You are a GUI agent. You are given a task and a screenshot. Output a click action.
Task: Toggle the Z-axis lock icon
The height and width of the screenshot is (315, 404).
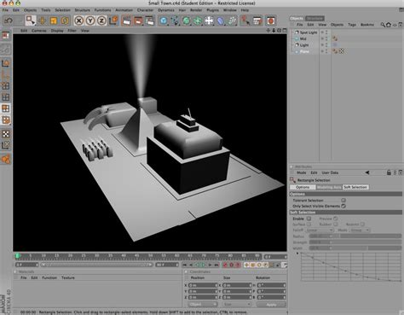pyautogui.click(x=101, y=20)
